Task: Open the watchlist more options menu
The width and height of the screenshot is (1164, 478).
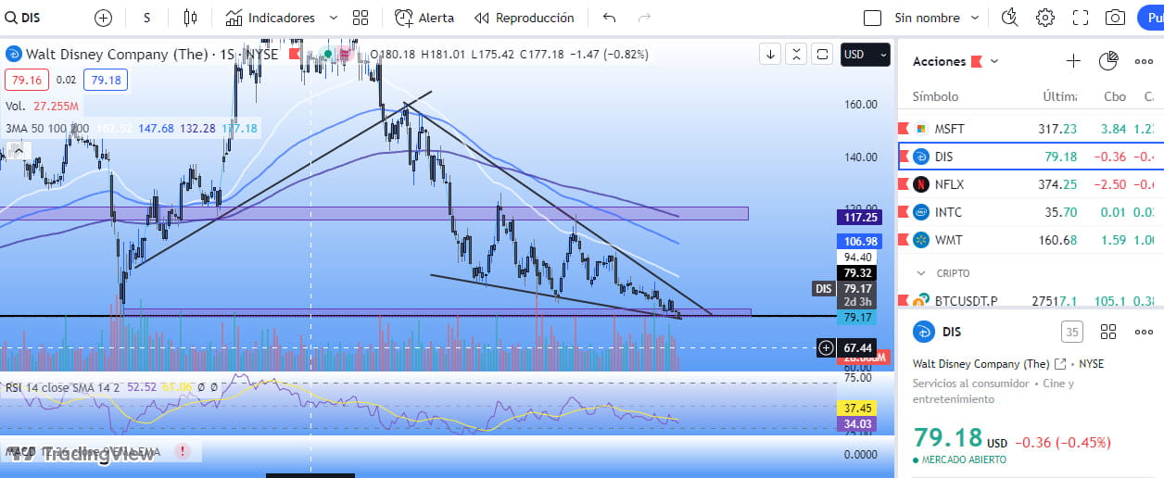Action: 1144,61
